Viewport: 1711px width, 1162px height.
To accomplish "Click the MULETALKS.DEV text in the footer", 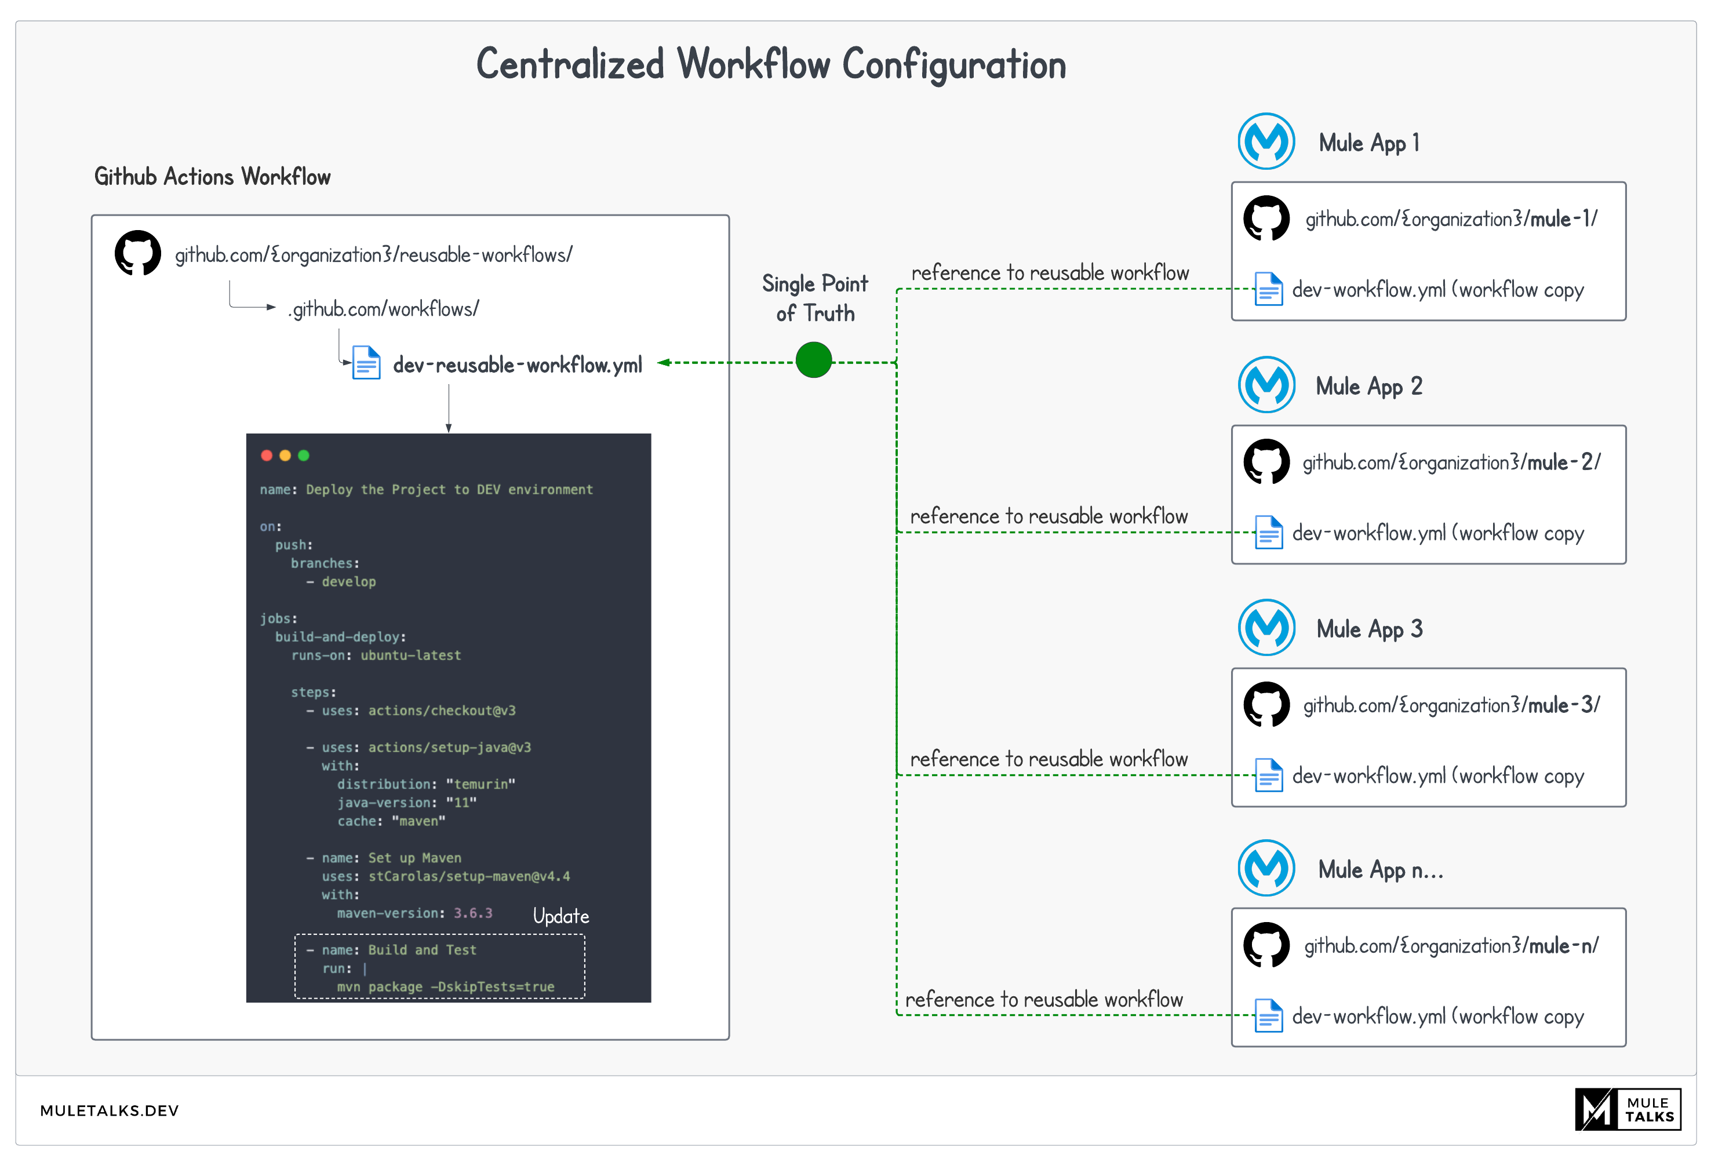I will click(x=109, y=1110).
